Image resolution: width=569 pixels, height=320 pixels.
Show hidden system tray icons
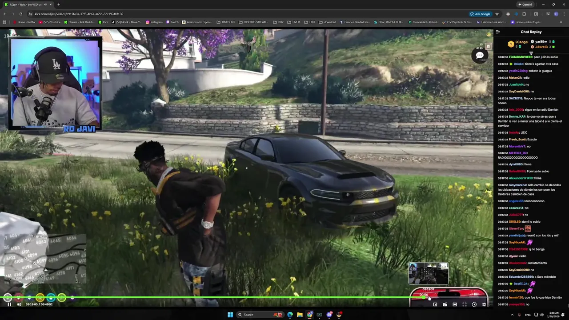tap(512, 315)
